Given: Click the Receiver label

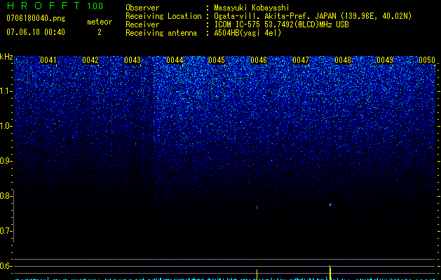Looking at the screenshot, I should pyautogui.click(x=142, y=24).
